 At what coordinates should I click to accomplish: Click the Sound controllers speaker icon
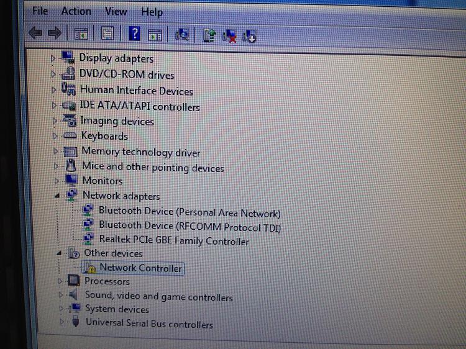pos(73,294)
